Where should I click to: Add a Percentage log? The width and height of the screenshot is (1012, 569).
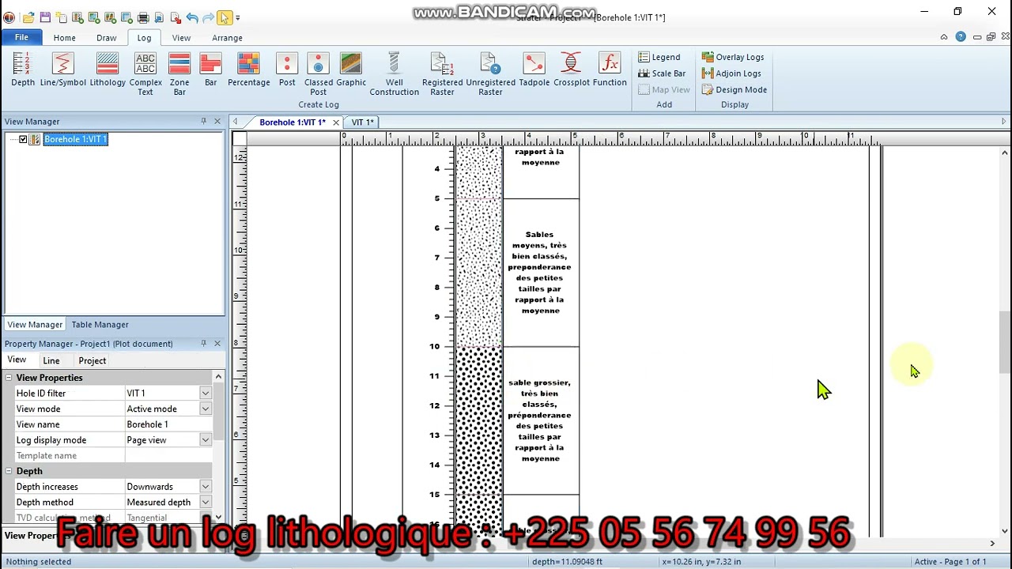click(x=248, y=70)
